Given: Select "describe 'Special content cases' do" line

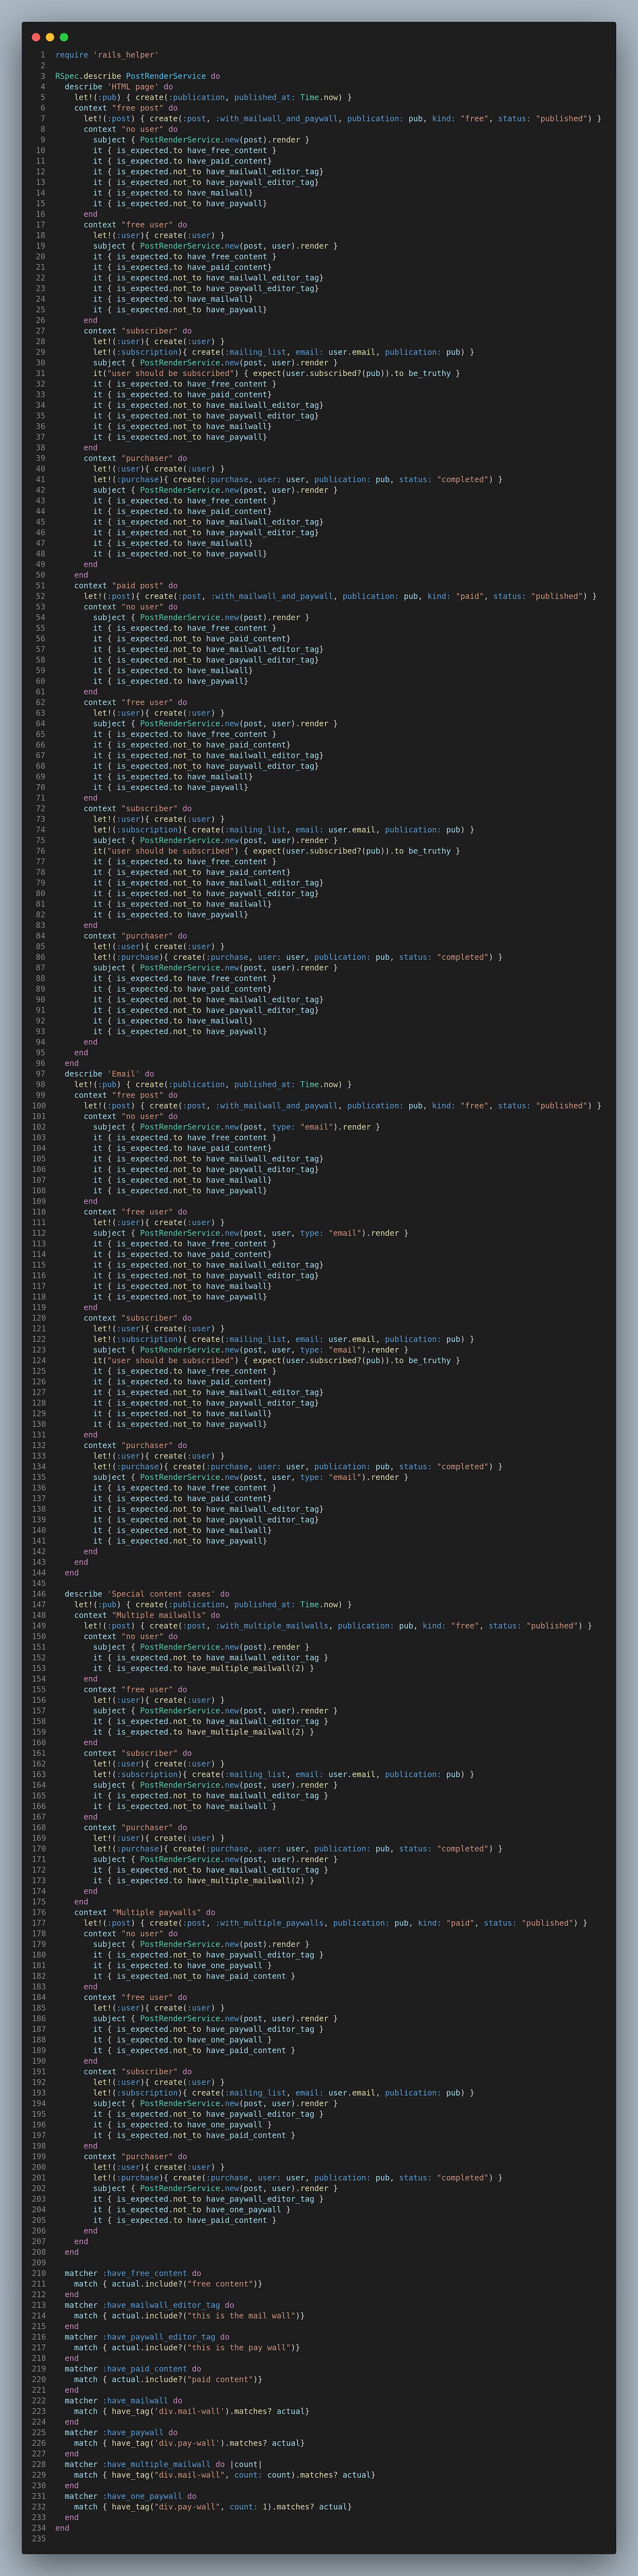Looking at the screenshot, I should click(147, 1594).
